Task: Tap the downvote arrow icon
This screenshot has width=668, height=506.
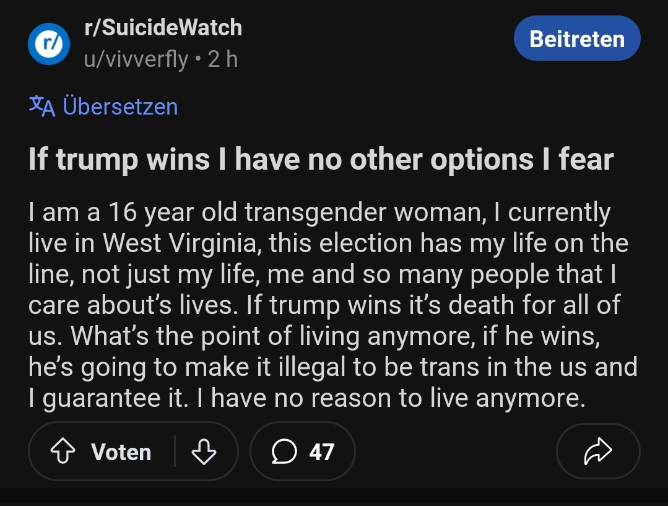Action: (x=204, y=452)
